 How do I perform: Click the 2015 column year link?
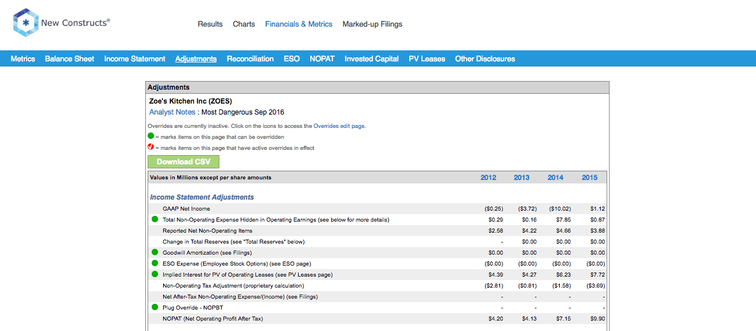pyautogui.click(x=590, y=178)
